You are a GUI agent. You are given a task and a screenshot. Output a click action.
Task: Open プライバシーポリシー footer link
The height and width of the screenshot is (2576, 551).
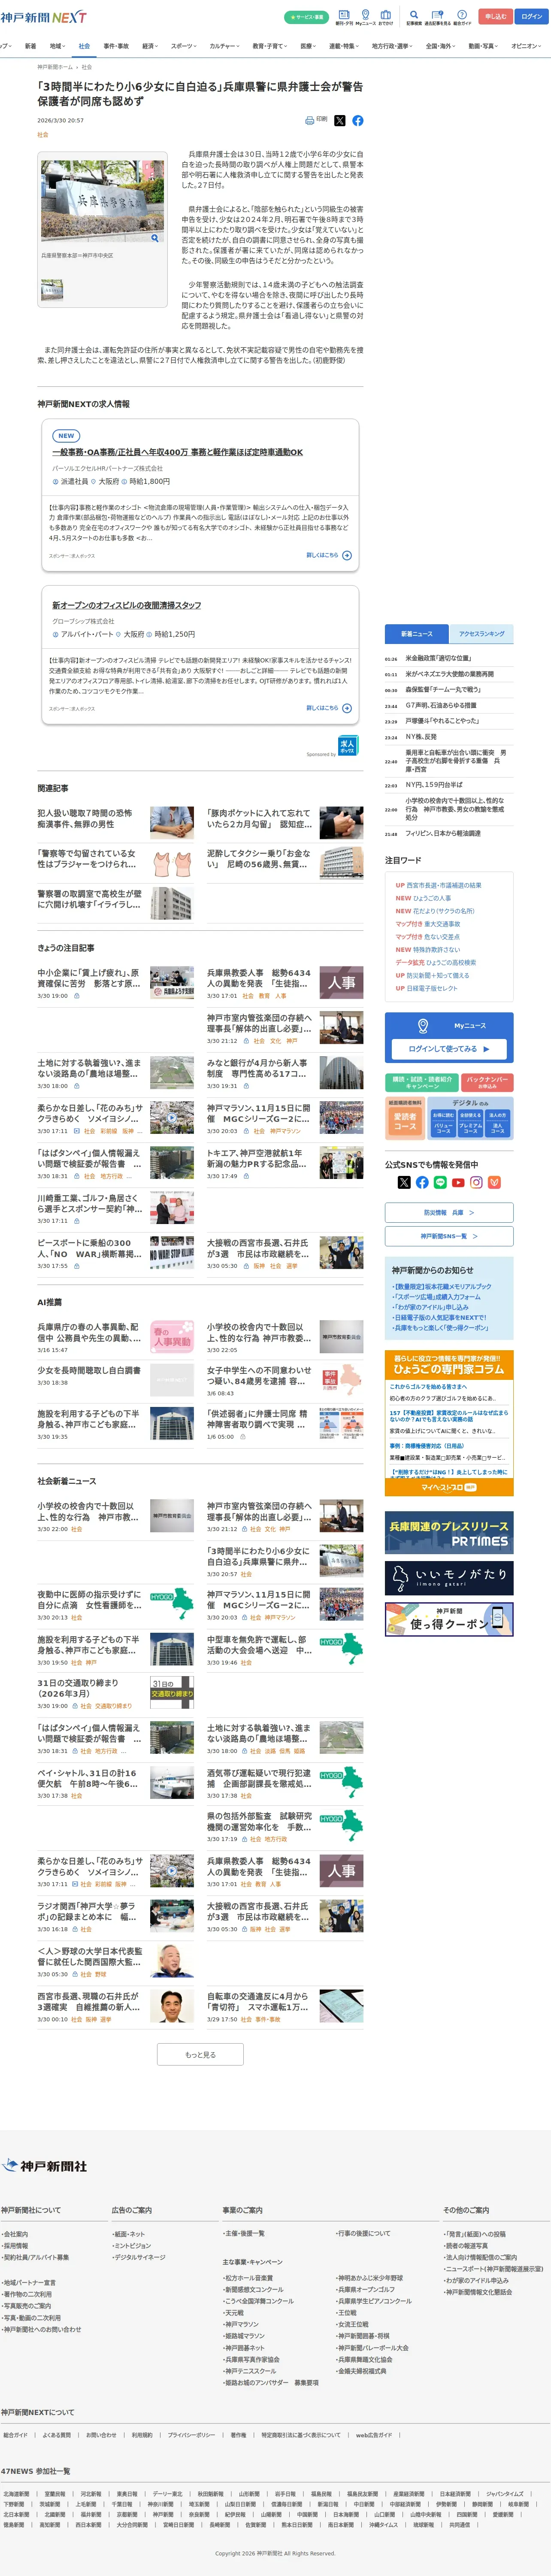[x=191, y=2435]
